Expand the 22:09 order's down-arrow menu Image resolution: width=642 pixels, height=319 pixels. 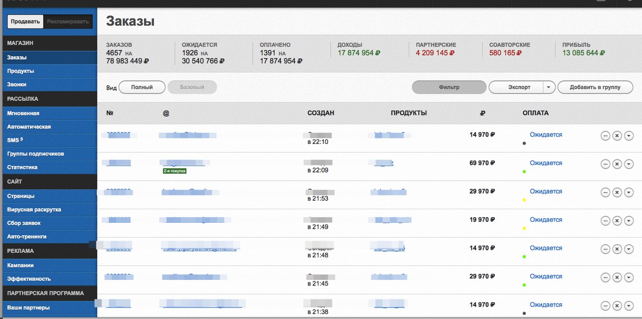(x=628, y=164)
